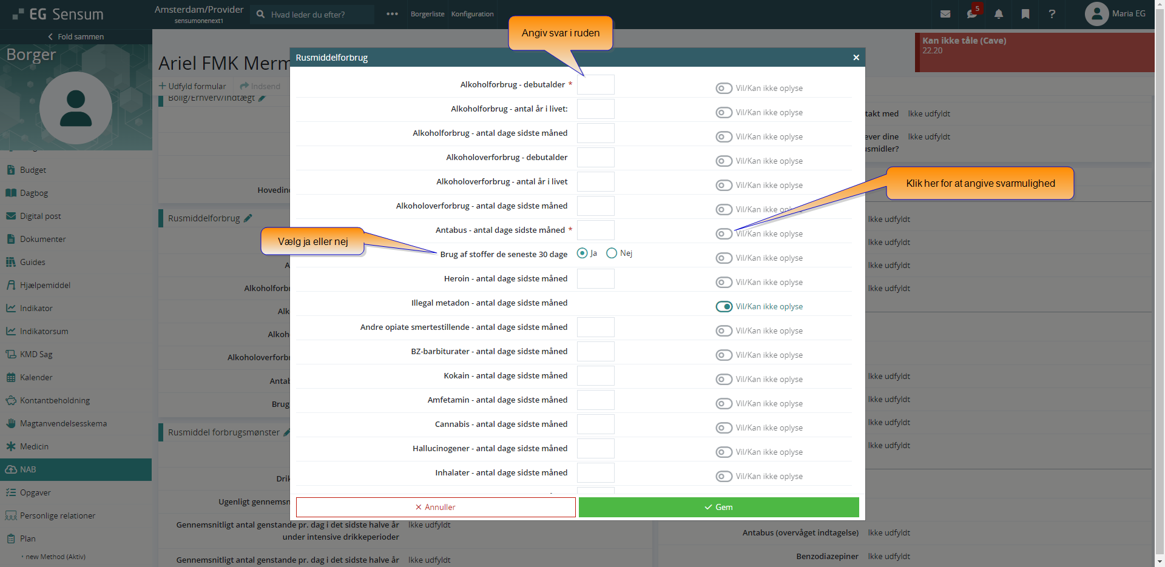Edit Rusmiddel forbrugsmønster pencil icon
Viewport: 1165px width, 567px height.
(286, 432)
